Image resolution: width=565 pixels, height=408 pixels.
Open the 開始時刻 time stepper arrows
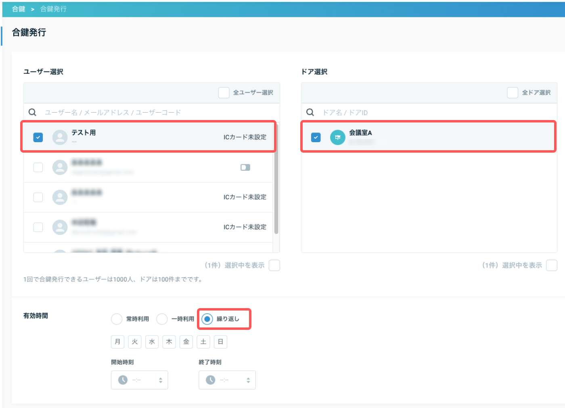pyautogui.click(x=161, y=380)
